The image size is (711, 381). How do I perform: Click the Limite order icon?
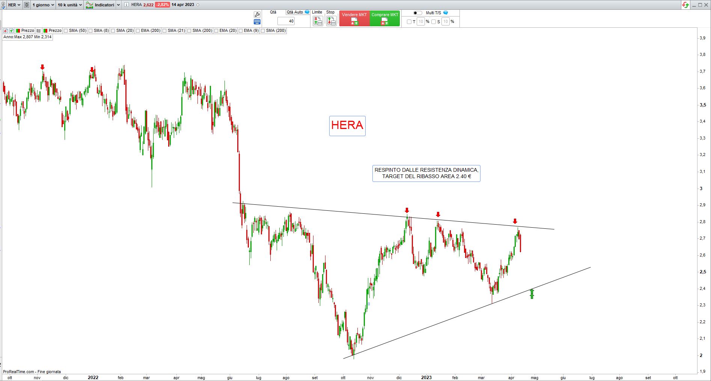(x=318, y=21)
